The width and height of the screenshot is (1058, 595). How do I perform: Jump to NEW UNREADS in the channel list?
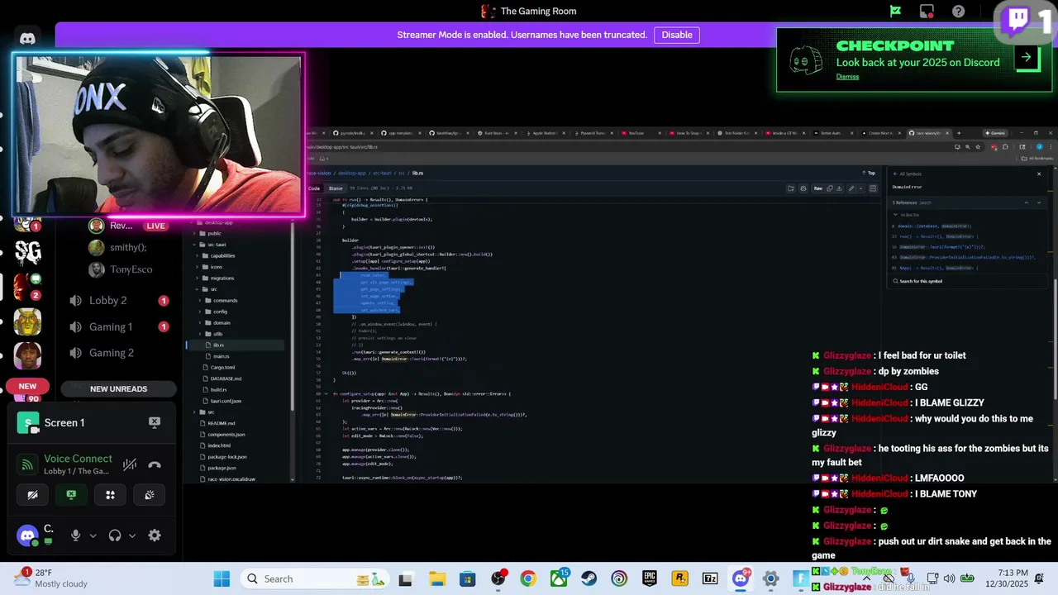118,389
